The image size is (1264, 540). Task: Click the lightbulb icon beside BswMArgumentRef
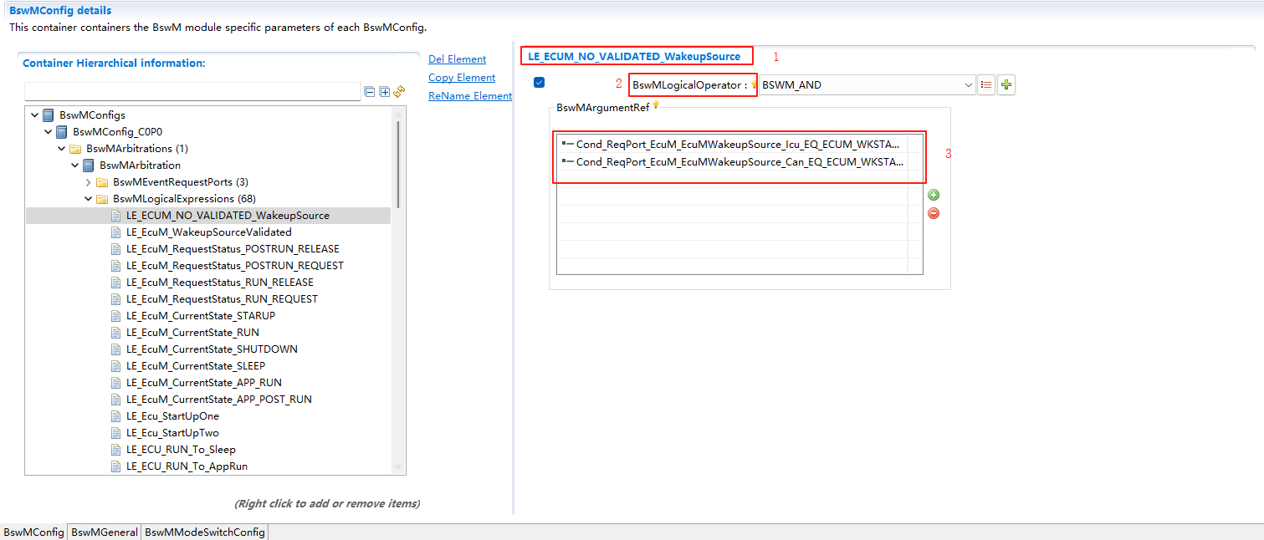(658, 106)
